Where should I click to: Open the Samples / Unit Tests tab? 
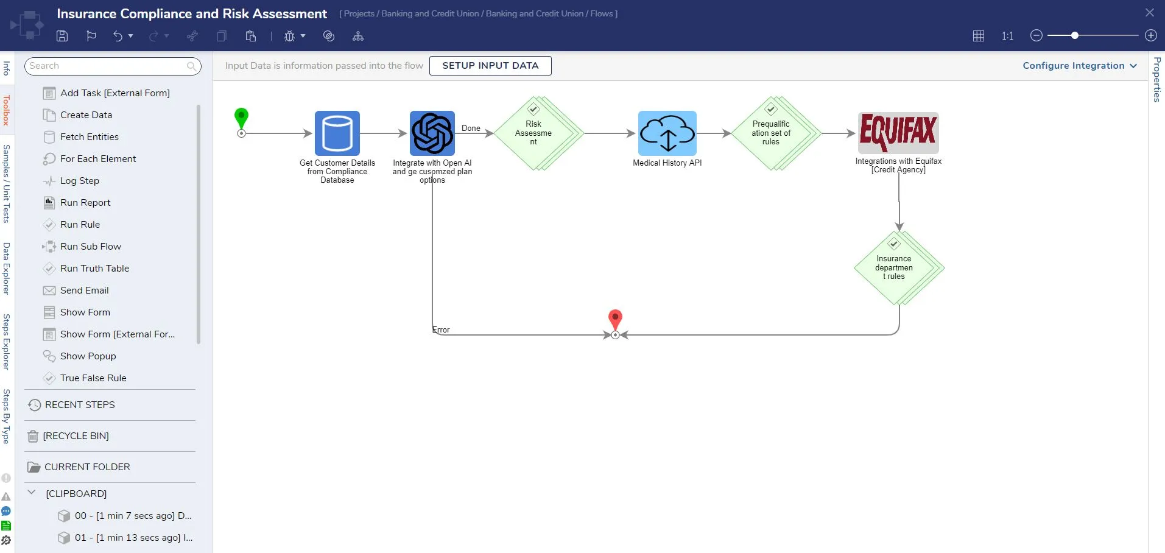[6, 183]
